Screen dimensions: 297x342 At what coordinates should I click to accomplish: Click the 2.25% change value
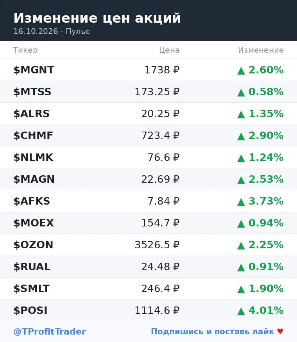[x=266, y=245]
